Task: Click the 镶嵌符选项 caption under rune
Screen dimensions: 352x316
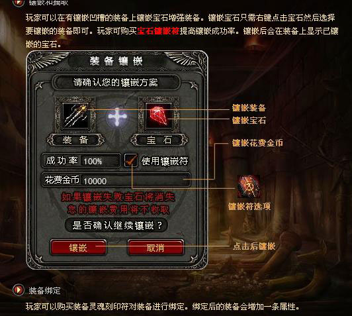Action: pos(249,206)
